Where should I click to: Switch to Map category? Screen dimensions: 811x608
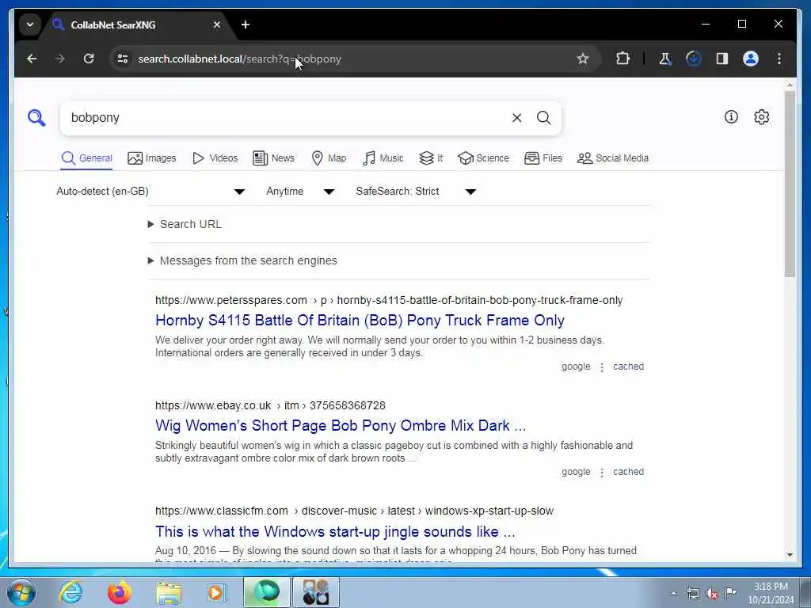click(x=329, y=158)
